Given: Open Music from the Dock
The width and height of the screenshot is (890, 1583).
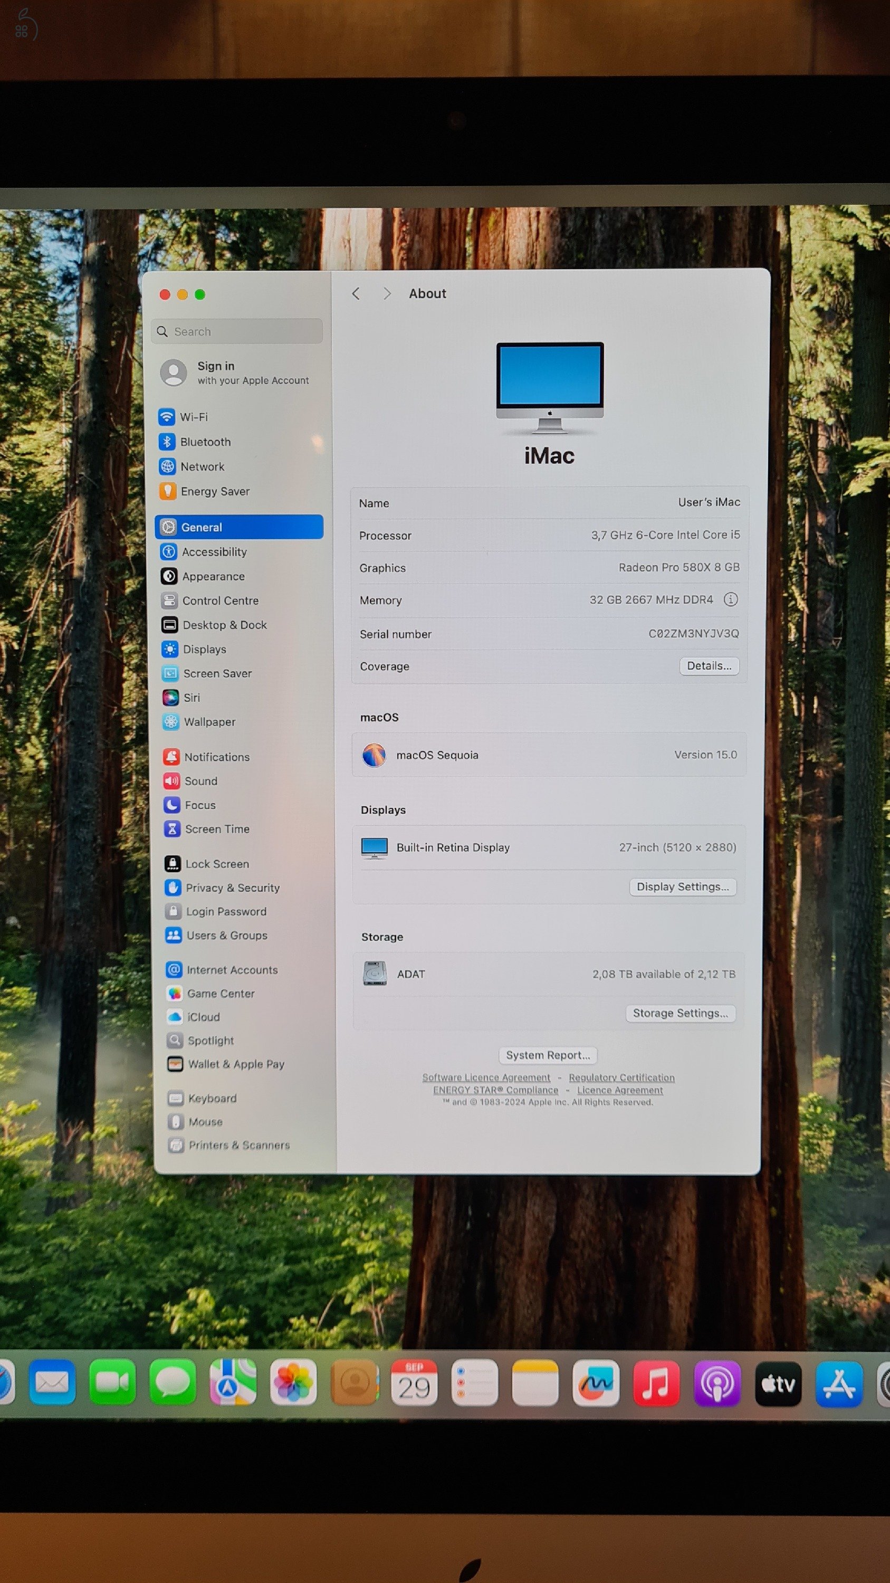Looking at the screenshot, I should coord(656,1384).
